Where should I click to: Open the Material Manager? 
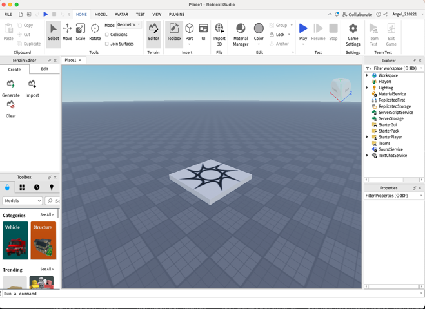click(241, 34)
